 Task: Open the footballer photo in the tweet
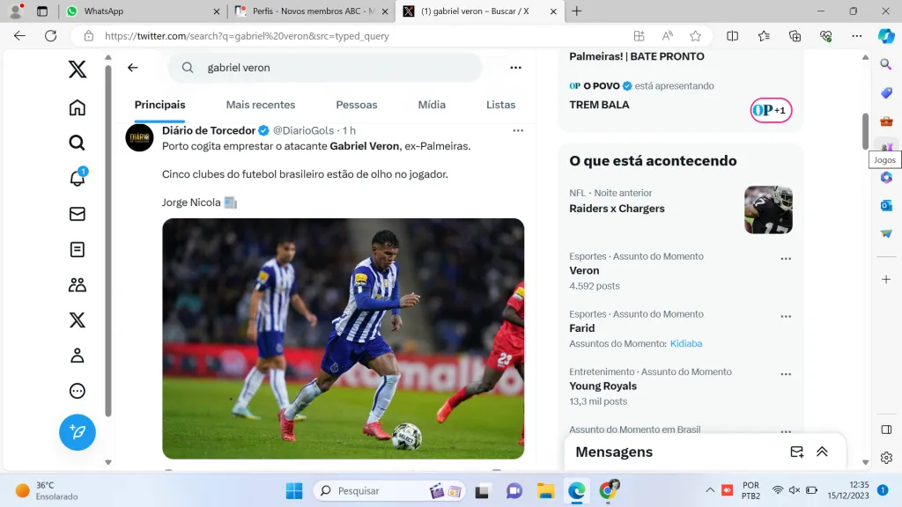click(x=343, y=338)
